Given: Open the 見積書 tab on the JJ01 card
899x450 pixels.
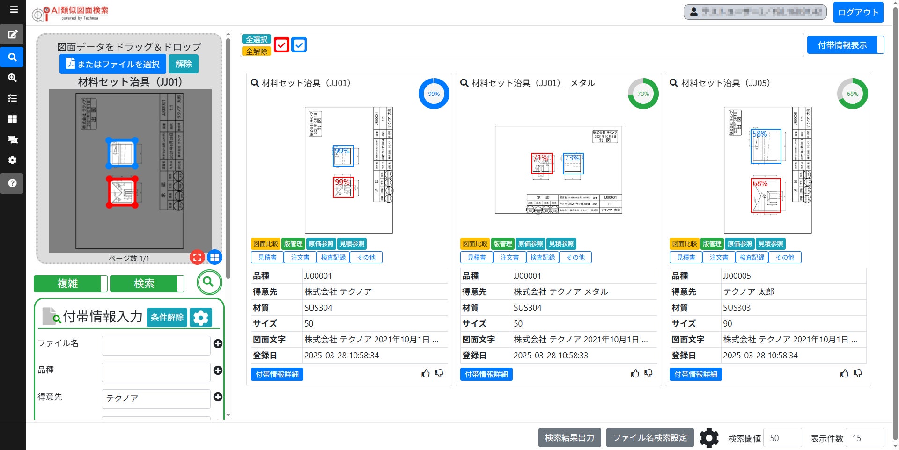Looking at the screenshot, I should pyautogui.click(x=267, y=257).
